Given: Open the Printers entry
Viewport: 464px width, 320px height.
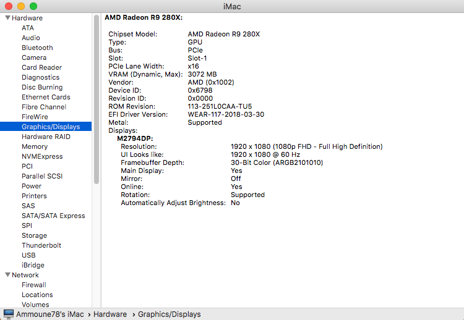Looking at the screenshot, I should (34, 196).
